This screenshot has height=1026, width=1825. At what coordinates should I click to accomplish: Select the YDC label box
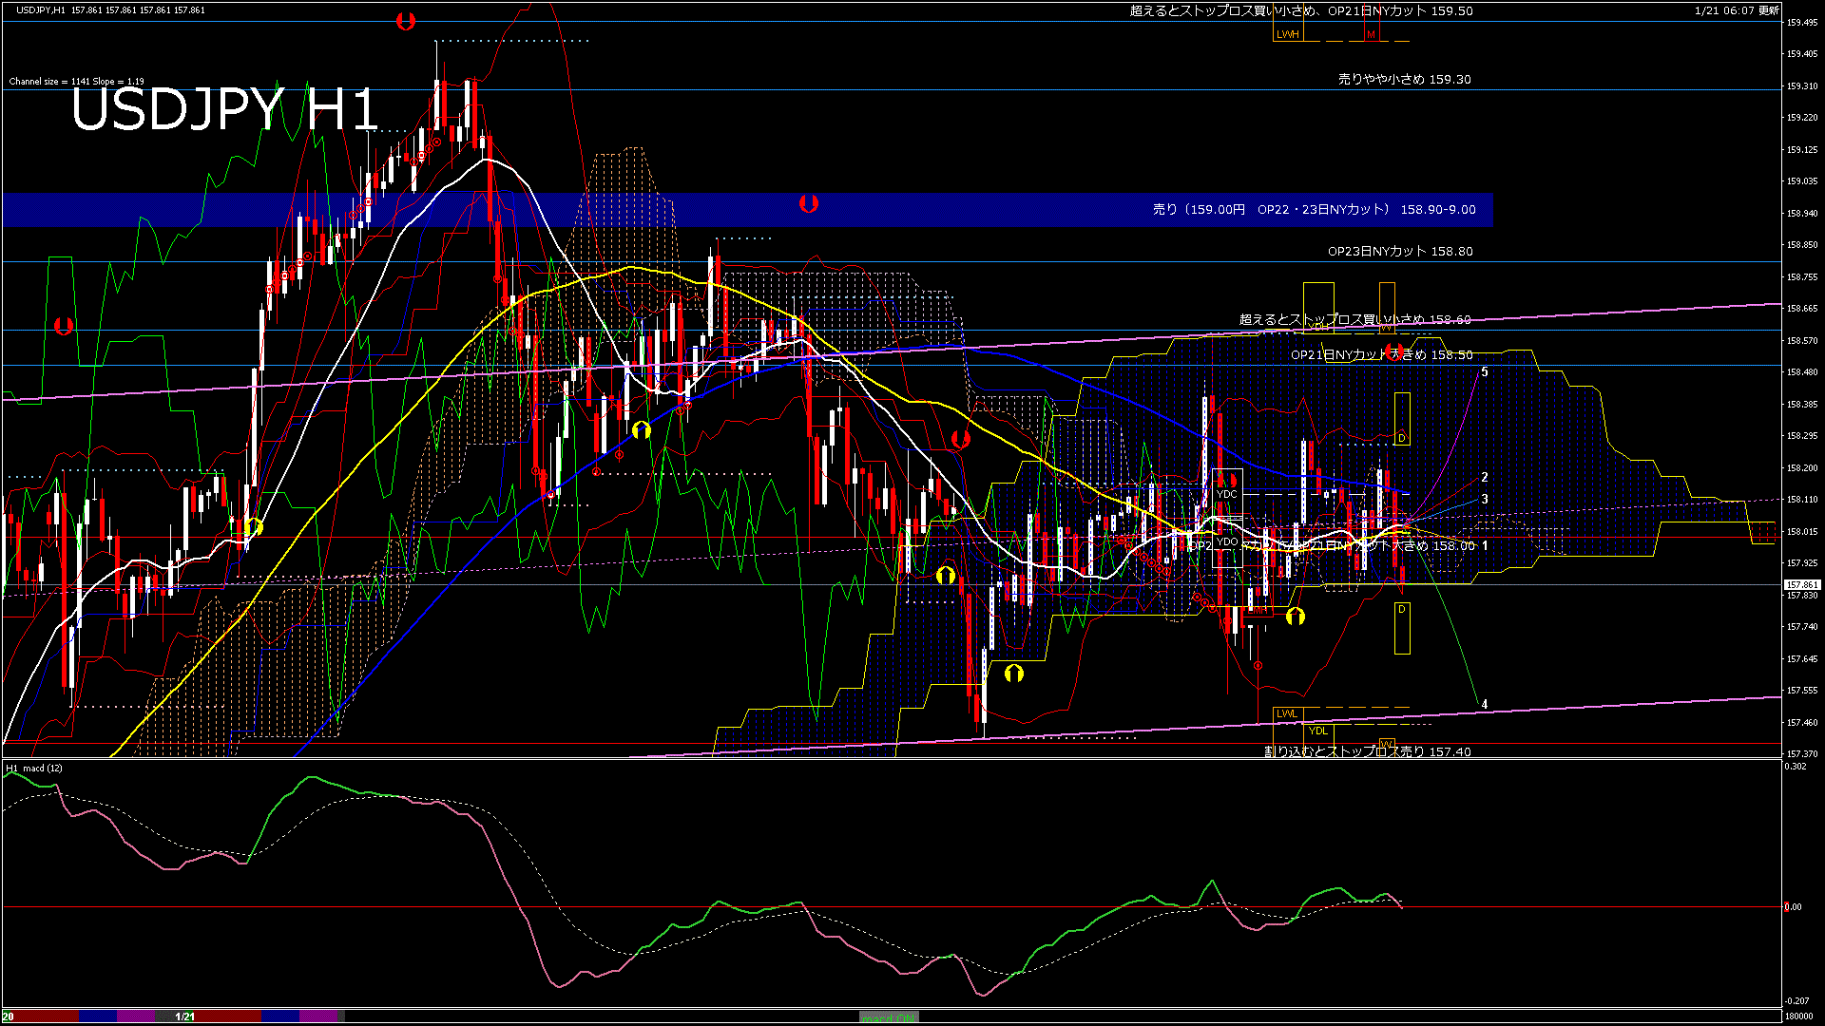coord(1226,494)
